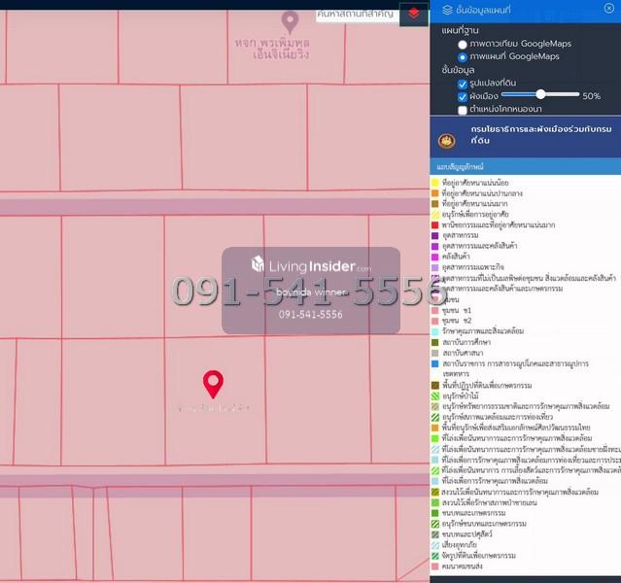
Task: Click the gray pin at top of map
Action: point(289,20)
